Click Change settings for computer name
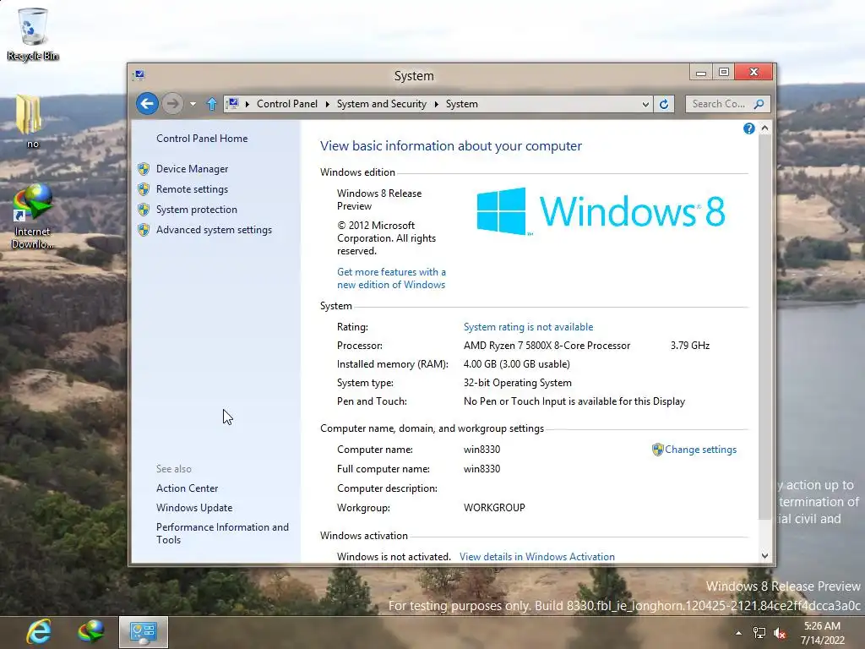This screenshot has width=865, height=649. point(700,450)
